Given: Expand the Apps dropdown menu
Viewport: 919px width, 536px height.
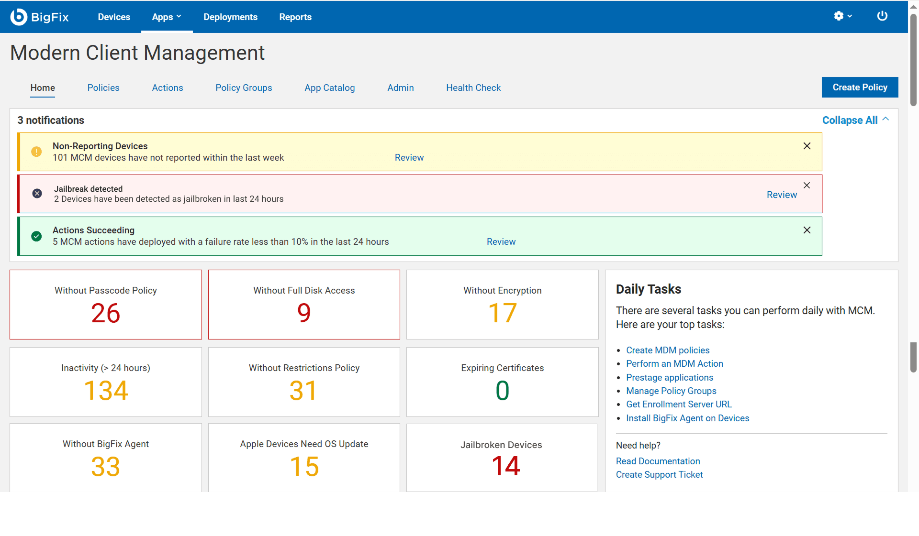Looking at the screenshot, I should click(x=167, y=17).
